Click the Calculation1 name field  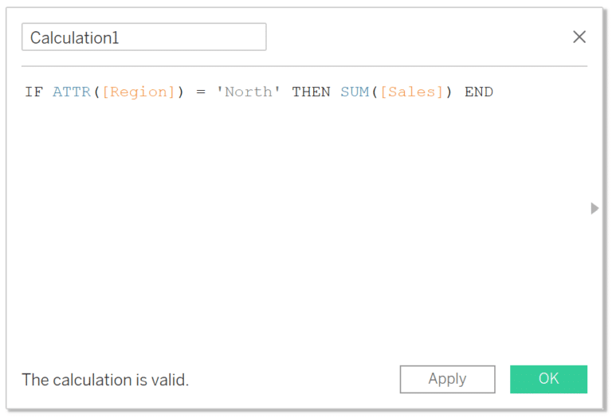[x=144, y=37]
